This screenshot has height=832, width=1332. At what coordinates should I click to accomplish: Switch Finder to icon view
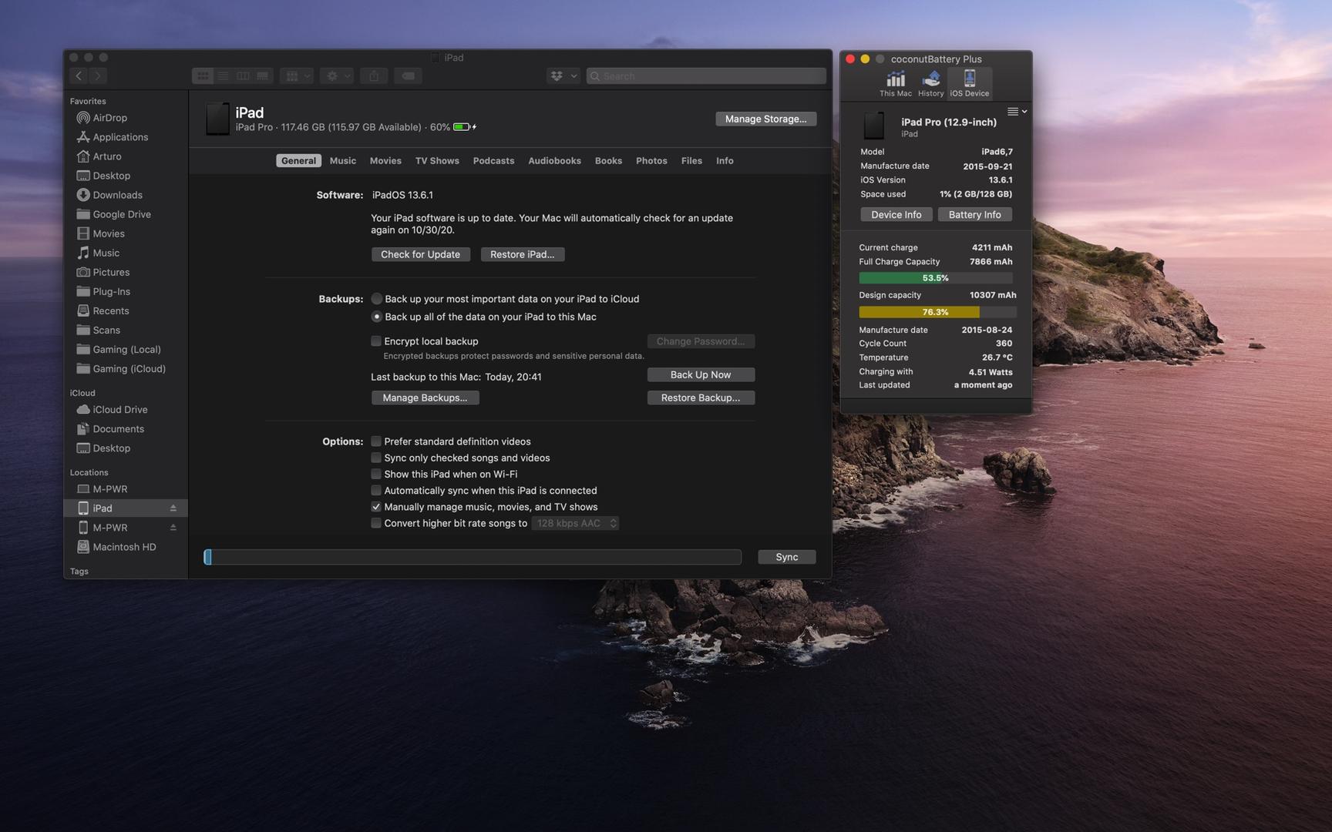pyautogui.click(x=202, y=75)
